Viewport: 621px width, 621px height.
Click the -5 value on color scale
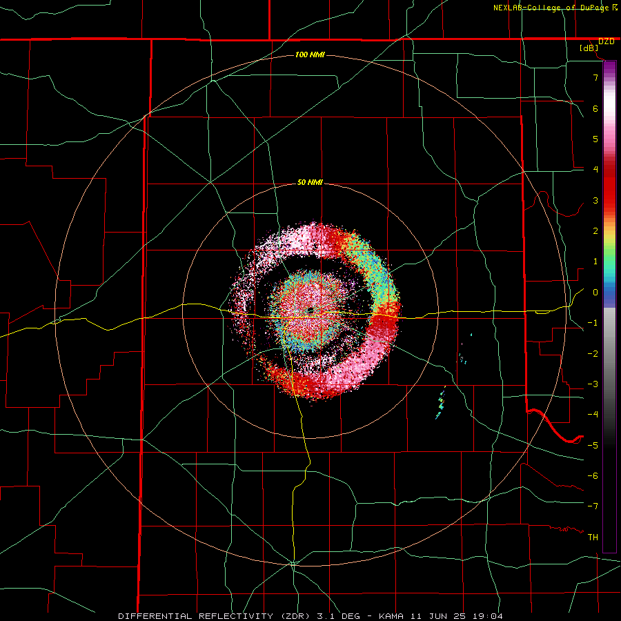593,446
